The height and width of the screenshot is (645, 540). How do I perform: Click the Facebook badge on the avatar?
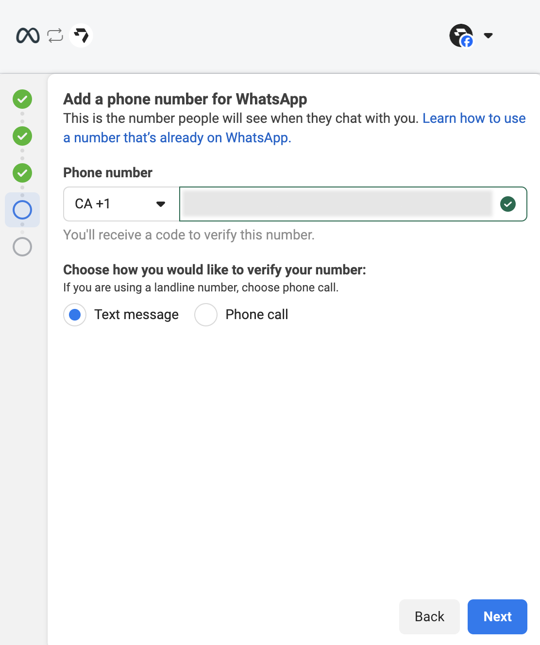point(467,42)
